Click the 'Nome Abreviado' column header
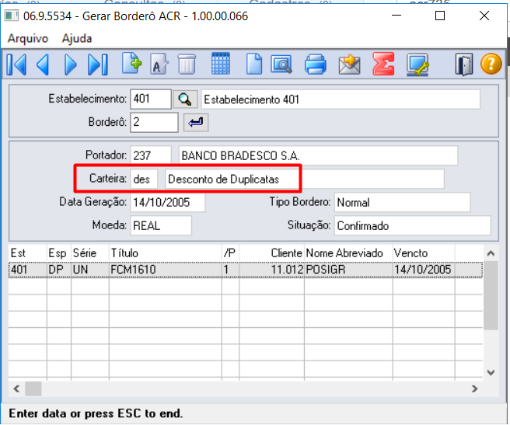The height and width of the screenshot is (425, 510). point(348,253)
